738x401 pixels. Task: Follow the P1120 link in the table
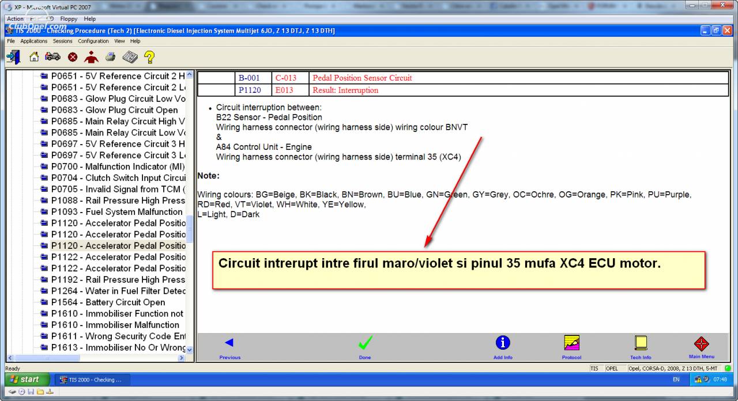pos(249,90)
